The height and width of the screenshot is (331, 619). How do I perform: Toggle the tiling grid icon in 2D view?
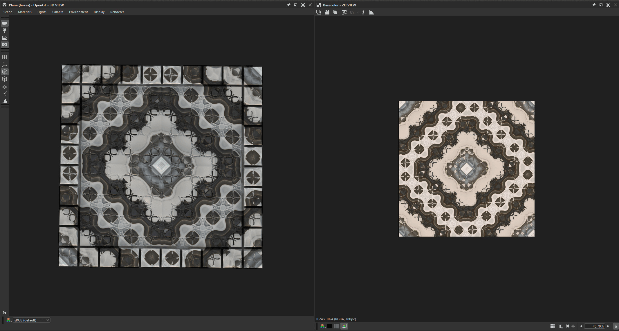(553, 326)
